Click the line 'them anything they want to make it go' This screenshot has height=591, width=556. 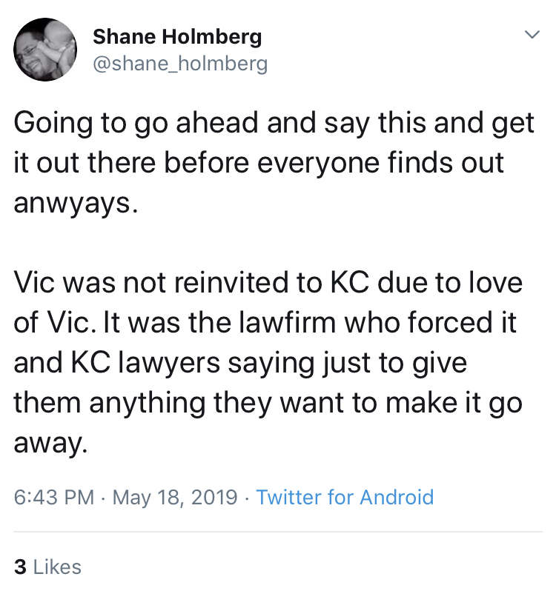(x=268, y=404)
